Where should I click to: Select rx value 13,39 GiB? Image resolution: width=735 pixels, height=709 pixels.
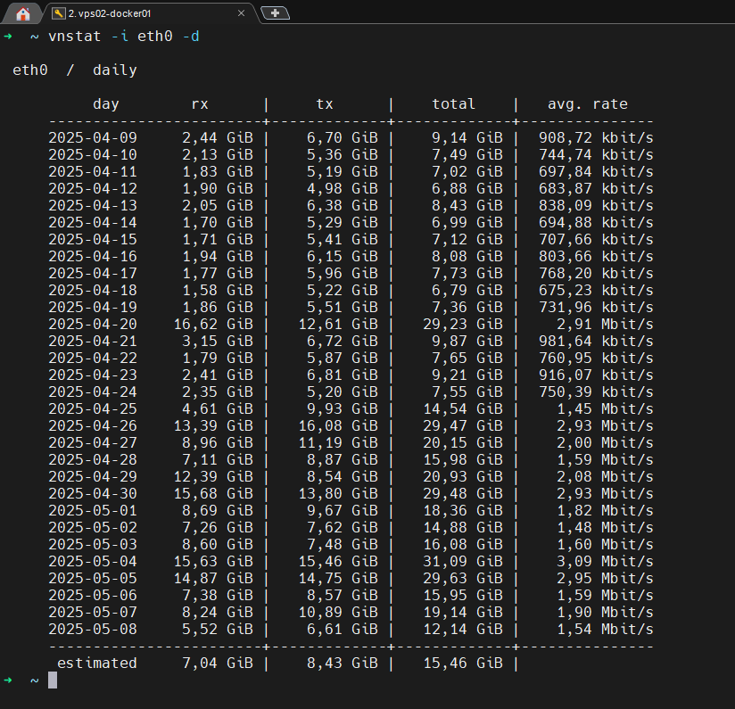[x=213, y=425]
